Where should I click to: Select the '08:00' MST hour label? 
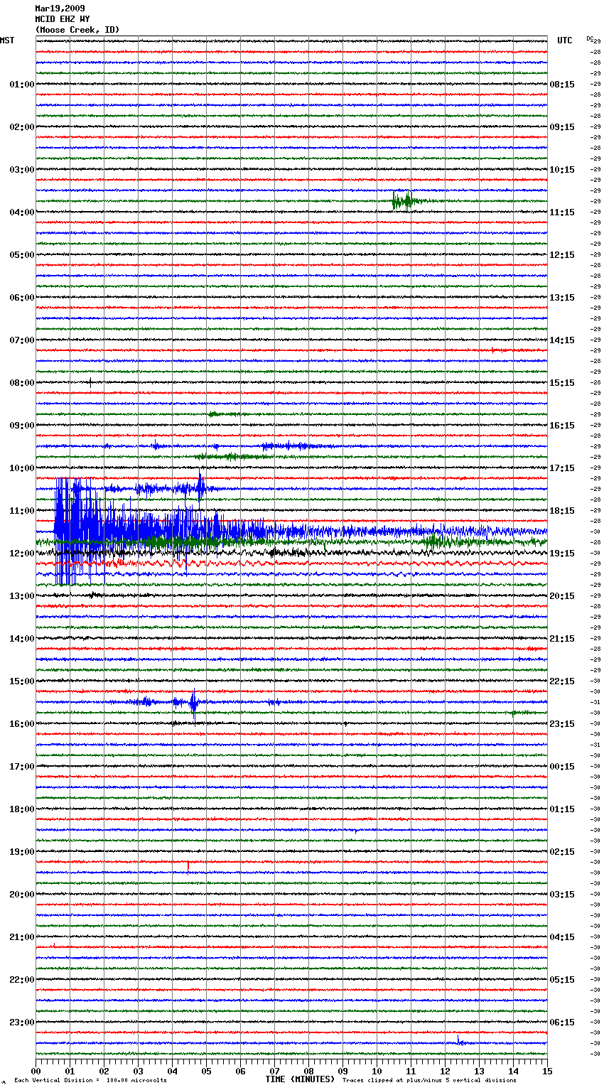pos(22,383)
